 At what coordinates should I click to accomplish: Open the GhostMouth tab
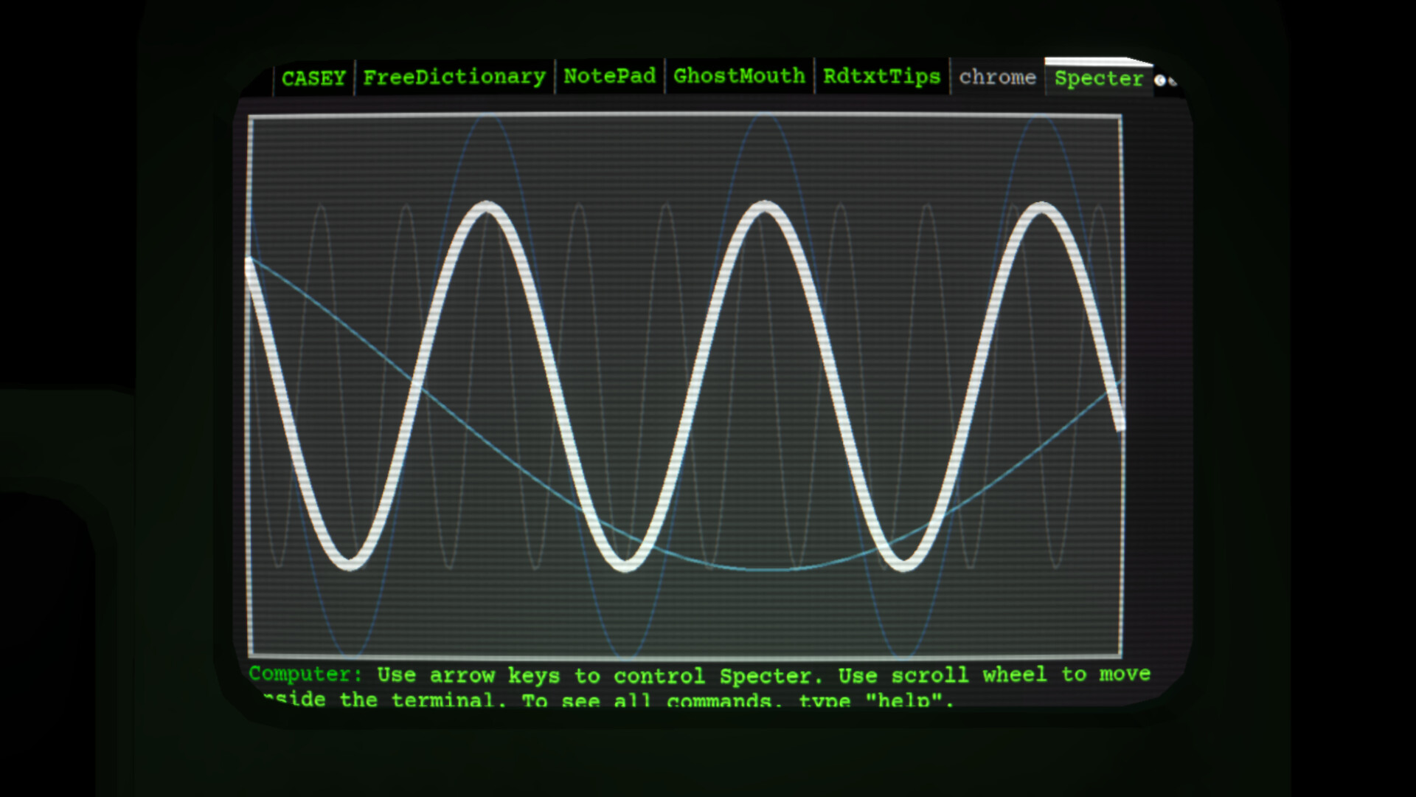[x=737, y=76]
